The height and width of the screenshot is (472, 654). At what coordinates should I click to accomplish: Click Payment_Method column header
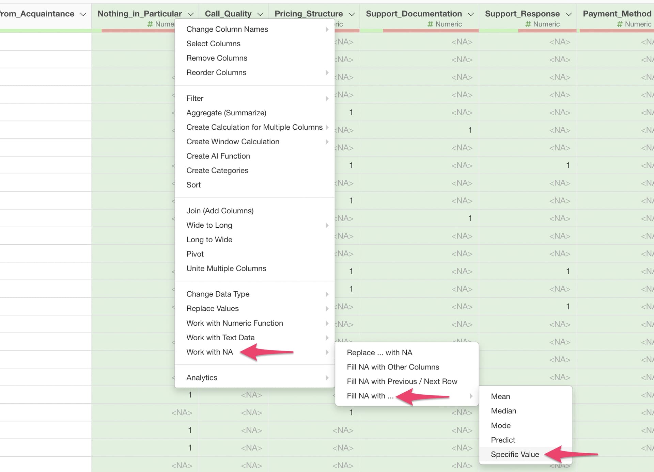(x=617, y=14)
